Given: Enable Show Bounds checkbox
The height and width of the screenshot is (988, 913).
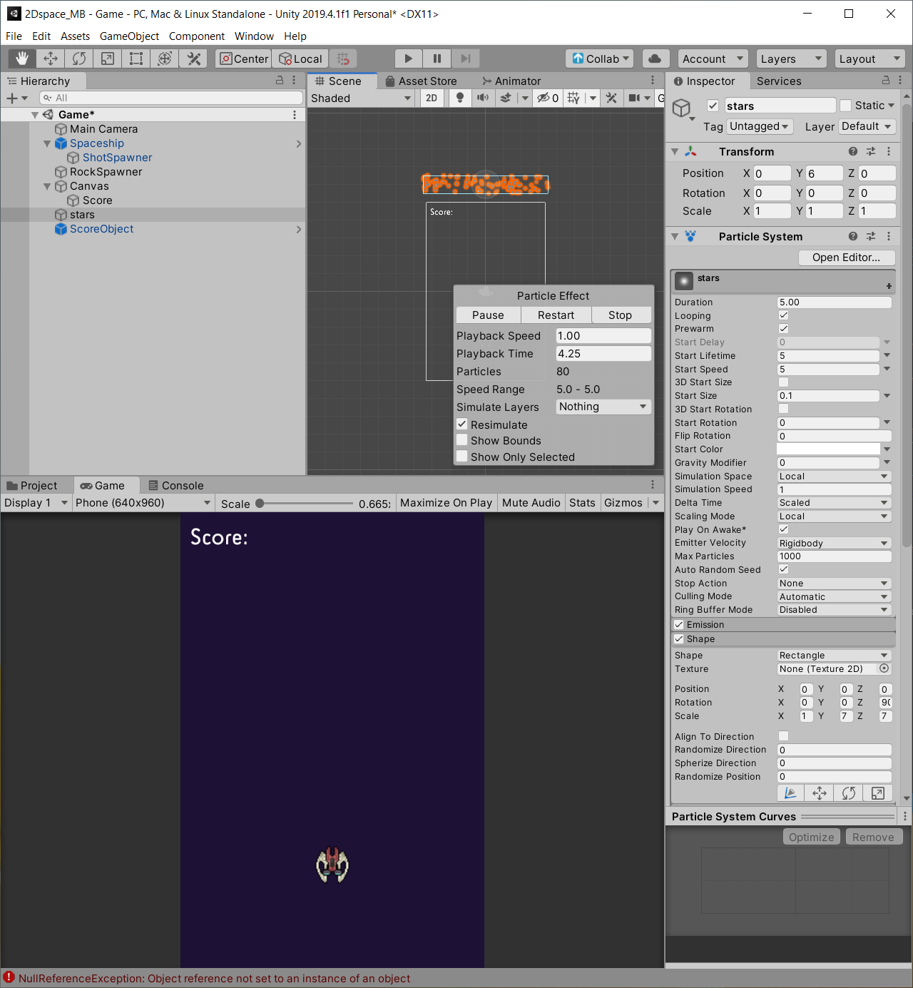Looking at the screenshot, I should pyautogui.click(x=462, y=440).
